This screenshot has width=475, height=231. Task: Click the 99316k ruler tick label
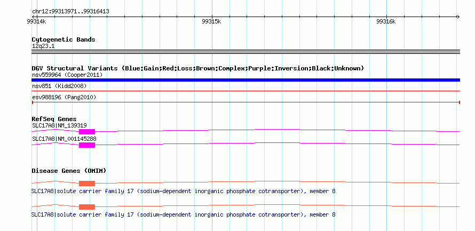pyautogui.click(x=386, y=21)
